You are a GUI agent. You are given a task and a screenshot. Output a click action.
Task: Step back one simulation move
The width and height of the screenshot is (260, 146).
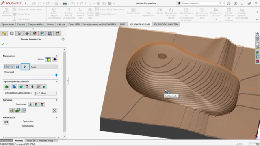click(12, 67)
